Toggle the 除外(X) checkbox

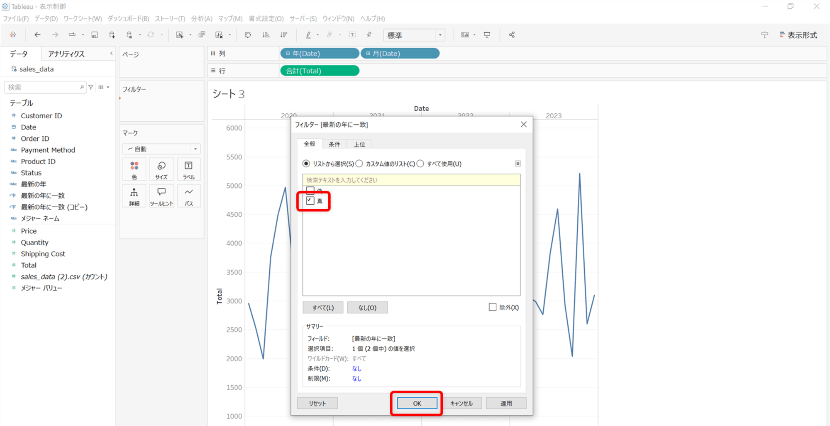tap(493, 307)
